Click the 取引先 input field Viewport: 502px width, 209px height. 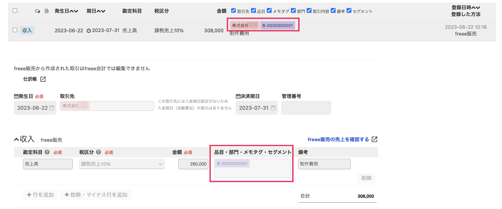107,106
